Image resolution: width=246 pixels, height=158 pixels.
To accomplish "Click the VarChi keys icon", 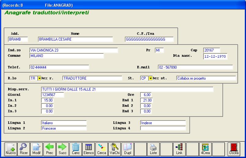I will pyautogui.click(x=114, y=149).
